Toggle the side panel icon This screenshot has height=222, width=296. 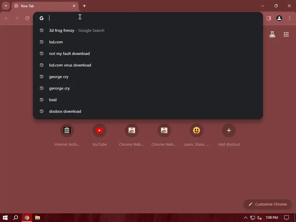269,18
